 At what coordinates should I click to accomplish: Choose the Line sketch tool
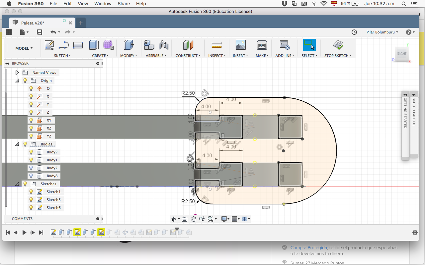click(63, 45)
